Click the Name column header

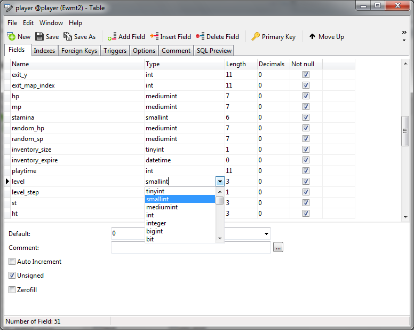tap(77, 64)
